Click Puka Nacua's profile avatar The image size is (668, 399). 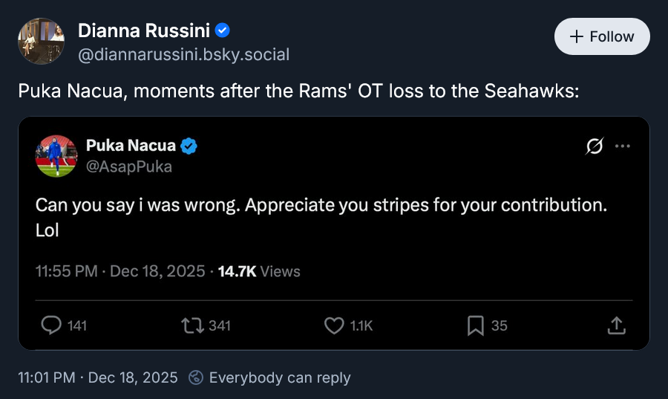click(57, 156)
